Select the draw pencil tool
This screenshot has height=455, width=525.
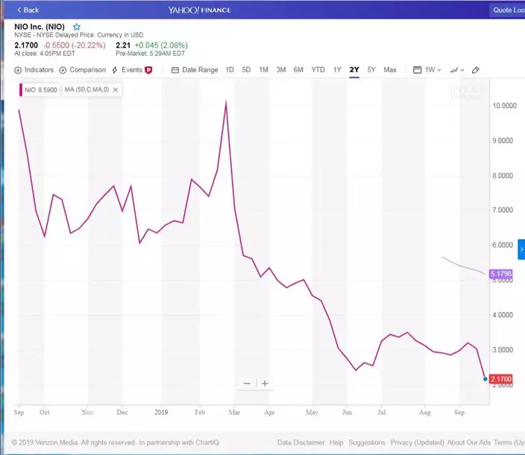click(x=476, y=69)
